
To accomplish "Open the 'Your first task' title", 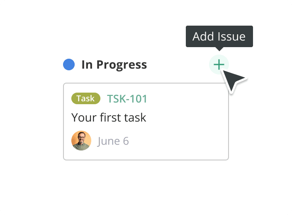I will point(109,117).
